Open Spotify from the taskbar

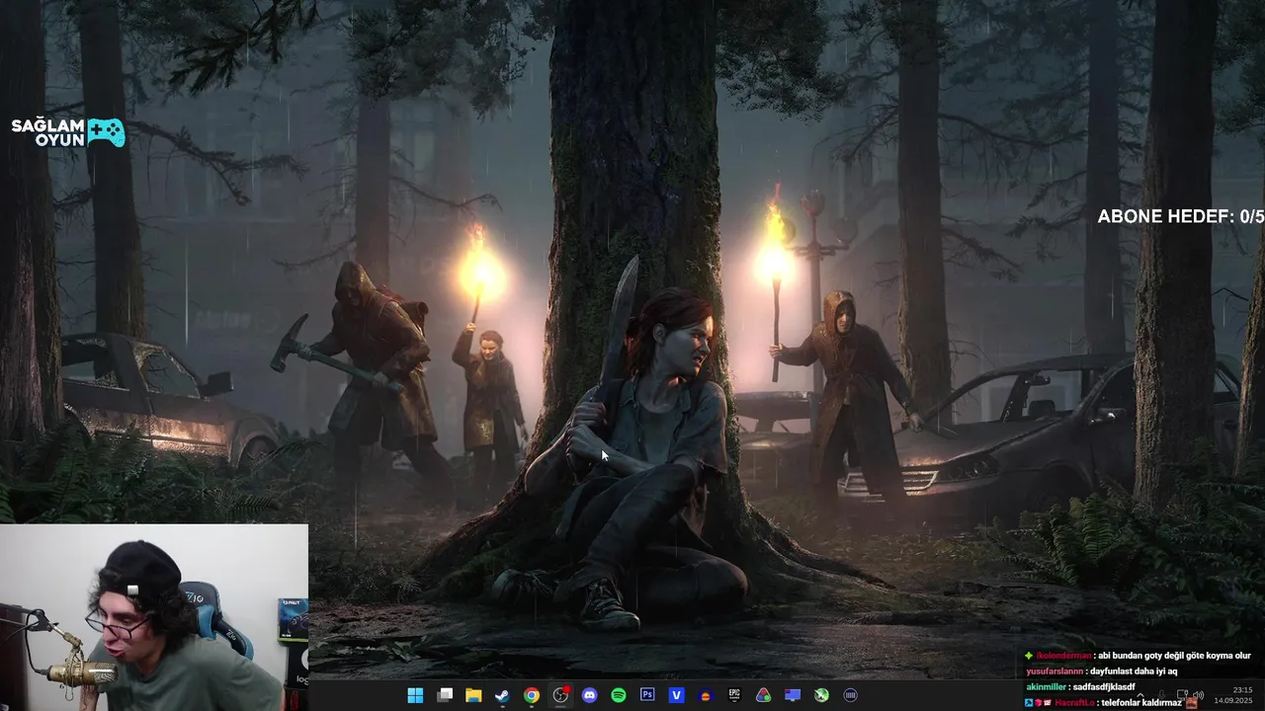(x=619, y=695)
